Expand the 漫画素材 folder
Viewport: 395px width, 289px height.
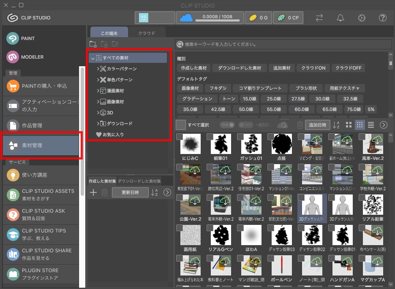tap(98, 91)
